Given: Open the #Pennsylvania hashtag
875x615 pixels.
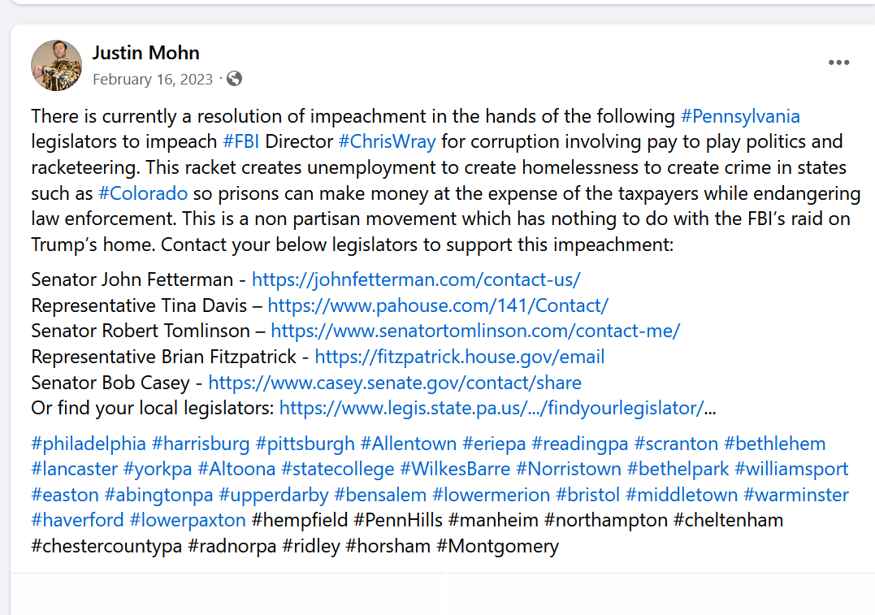Looking at the screenshot, I should (x=739, y=116).
